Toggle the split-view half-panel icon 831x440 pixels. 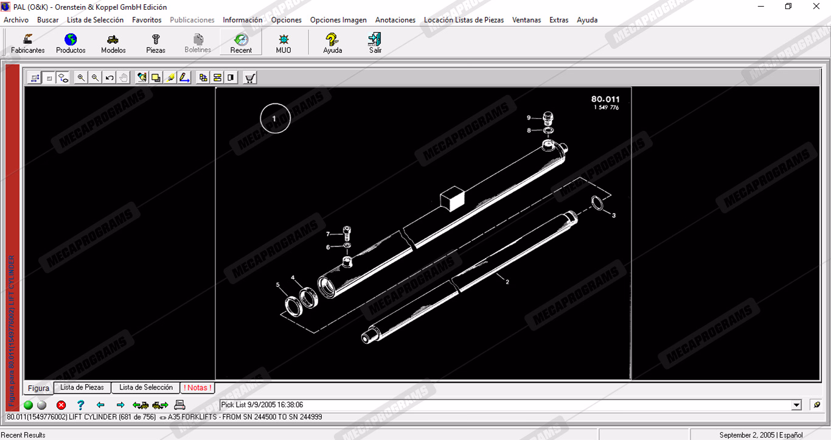pyautogui.click(x=231, y=78)
